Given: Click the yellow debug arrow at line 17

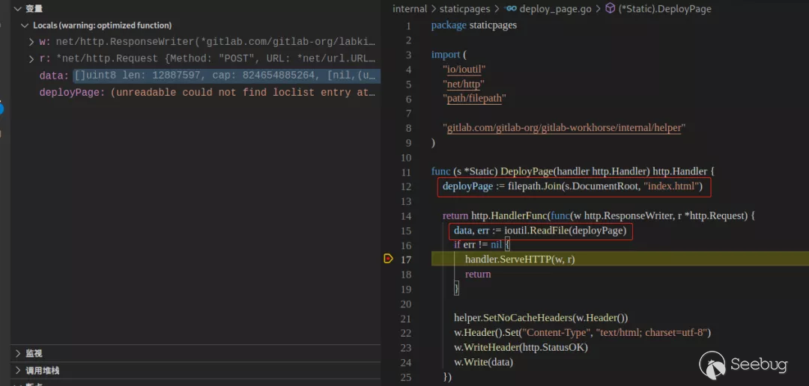Looking at the screenshot, I should 388,259.
